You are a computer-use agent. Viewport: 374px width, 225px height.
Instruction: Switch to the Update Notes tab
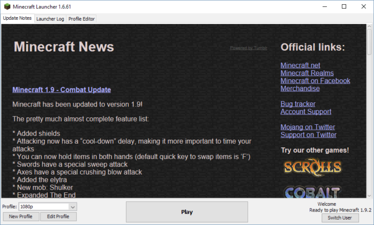point(17,18)
